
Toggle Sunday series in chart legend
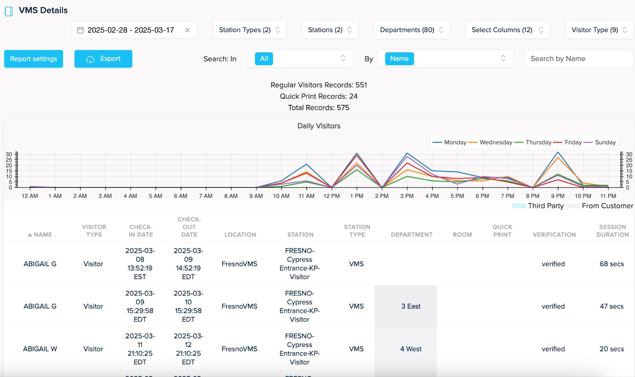tap(600, 142)
